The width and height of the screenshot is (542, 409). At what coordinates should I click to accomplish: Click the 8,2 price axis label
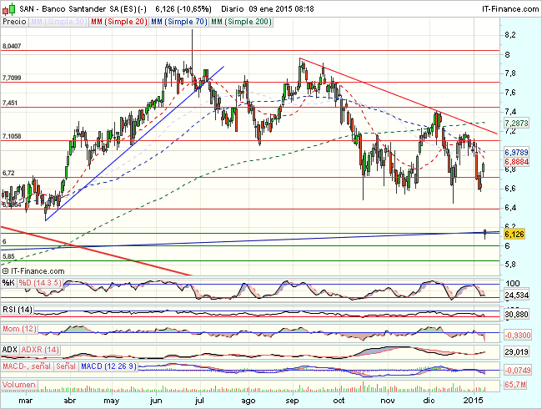[509, 35]
